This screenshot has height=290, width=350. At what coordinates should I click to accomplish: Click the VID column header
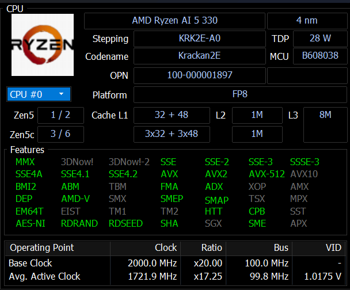tap(333, 248)
